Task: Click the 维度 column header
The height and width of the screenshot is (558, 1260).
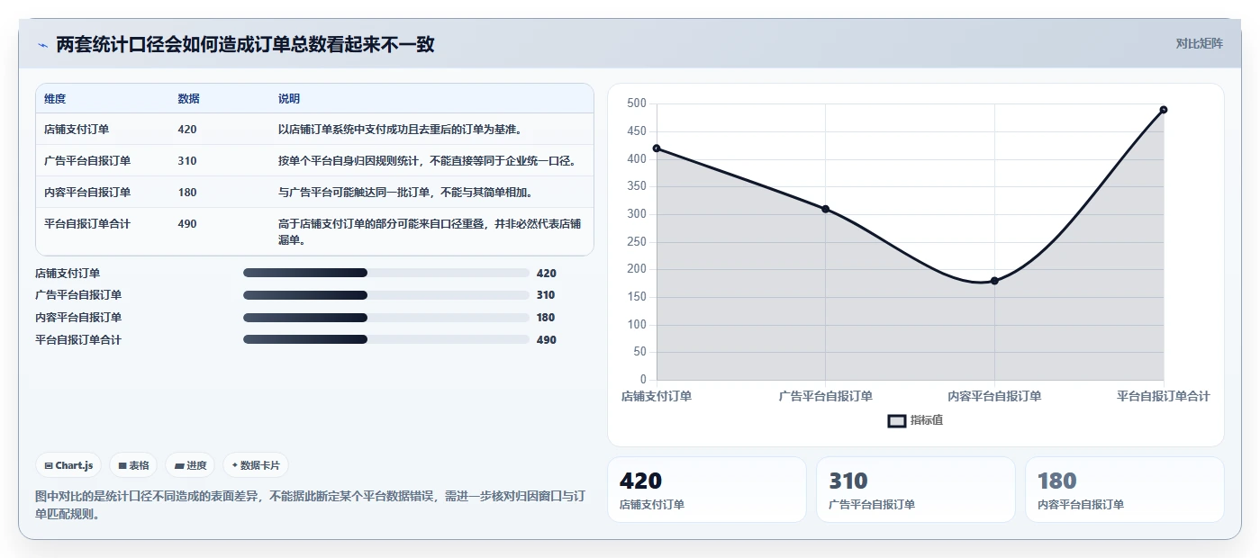Action: pyautogui.click(x=55, y=99)
